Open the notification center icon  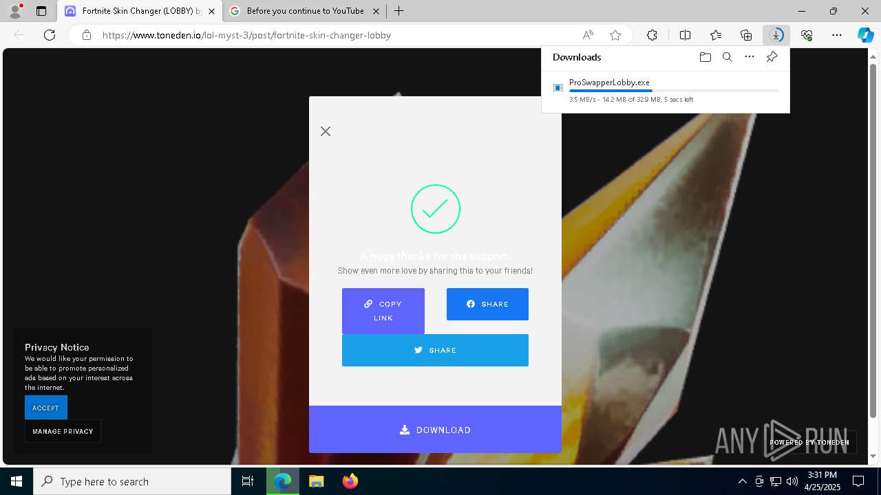858,481
